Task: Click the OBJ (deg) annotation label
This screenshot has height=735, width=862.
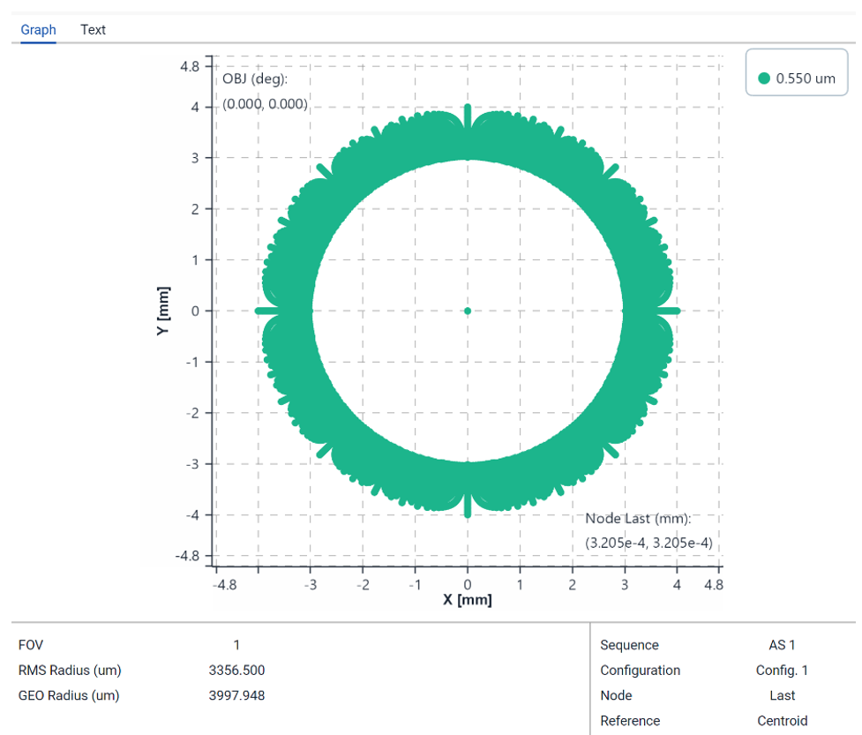Action: click(x=255, y=79)
